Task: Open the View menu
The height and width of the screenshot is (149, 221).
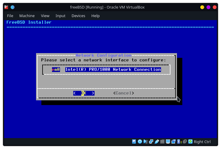Action: tap(45, 16)
